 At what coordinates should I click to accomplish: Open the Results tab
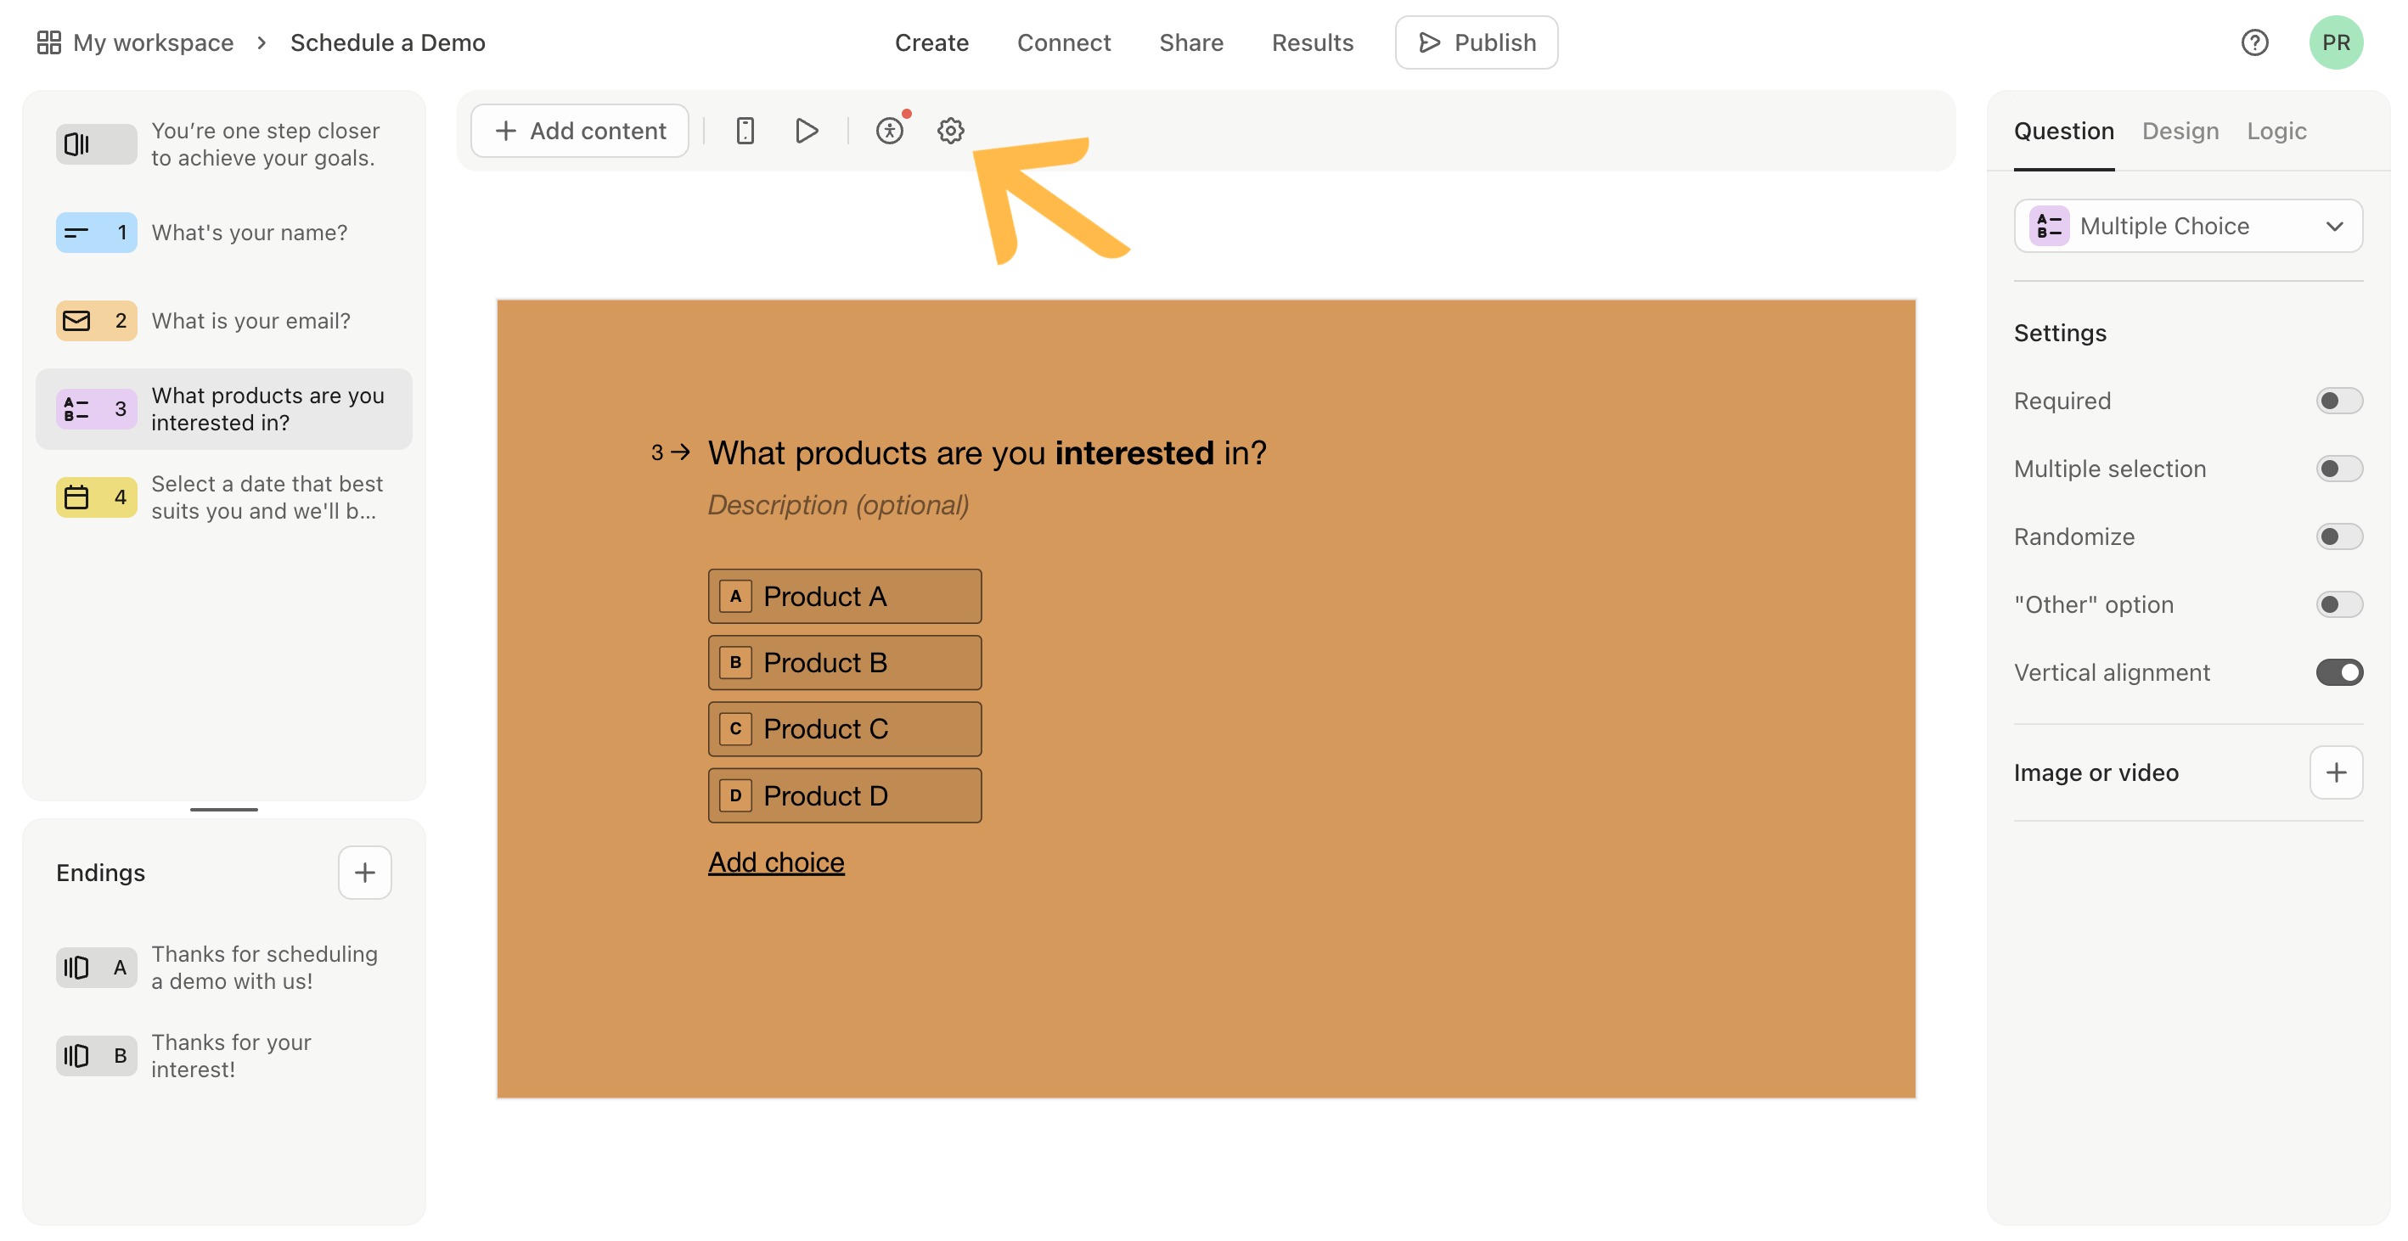(1312, 43)
